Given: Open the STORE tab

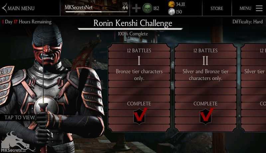Looking at the screenshot, I should 217,8.
